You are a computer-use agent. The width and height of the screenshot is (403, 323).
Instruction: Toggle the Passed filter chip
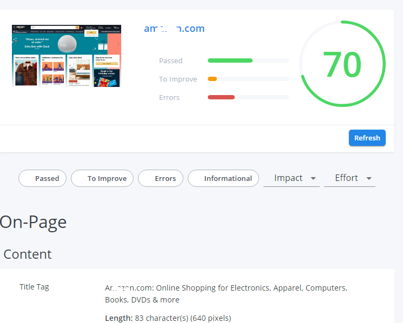pyautogui.click(x=42, y=178)
